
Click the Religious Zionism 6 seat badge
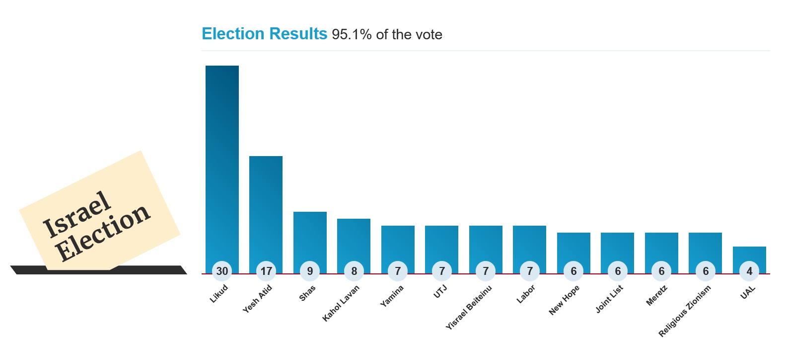pyautogui.click(x=706, y=271)
